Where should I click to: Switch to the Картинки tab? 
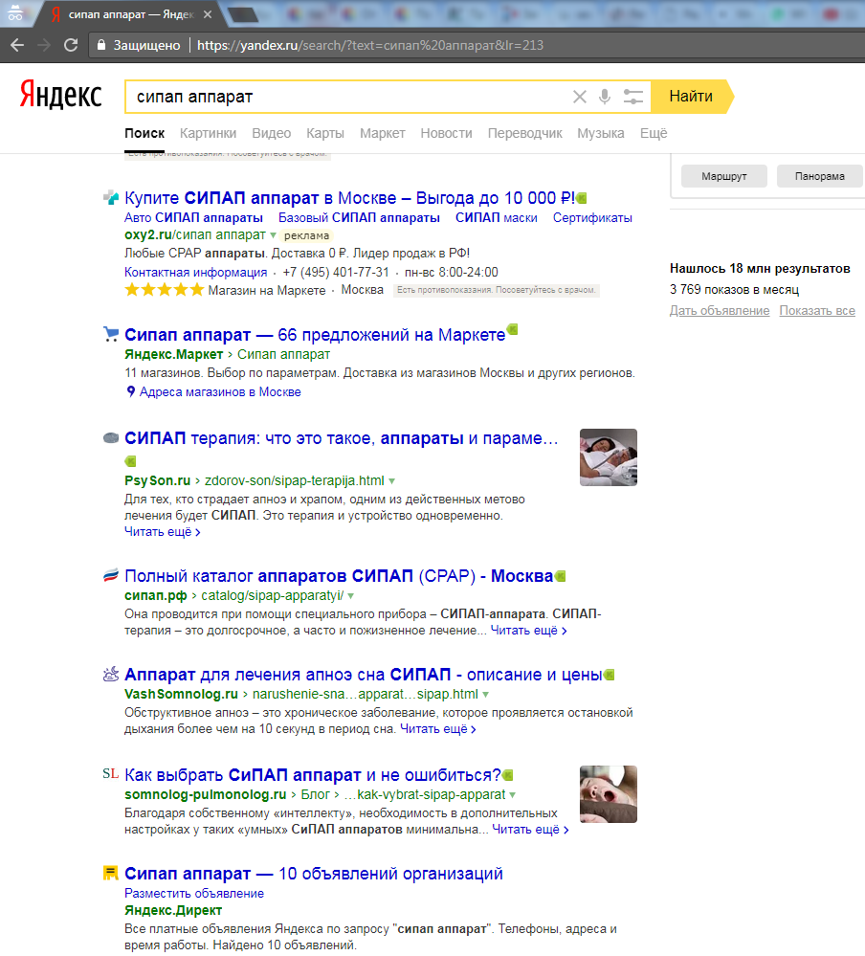point(208,133)
